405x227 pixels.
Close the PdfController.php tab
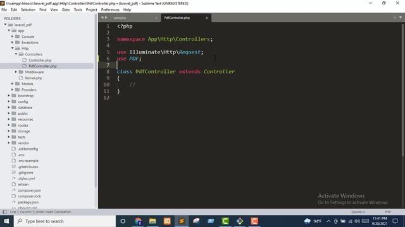click(x=207, y=18)
